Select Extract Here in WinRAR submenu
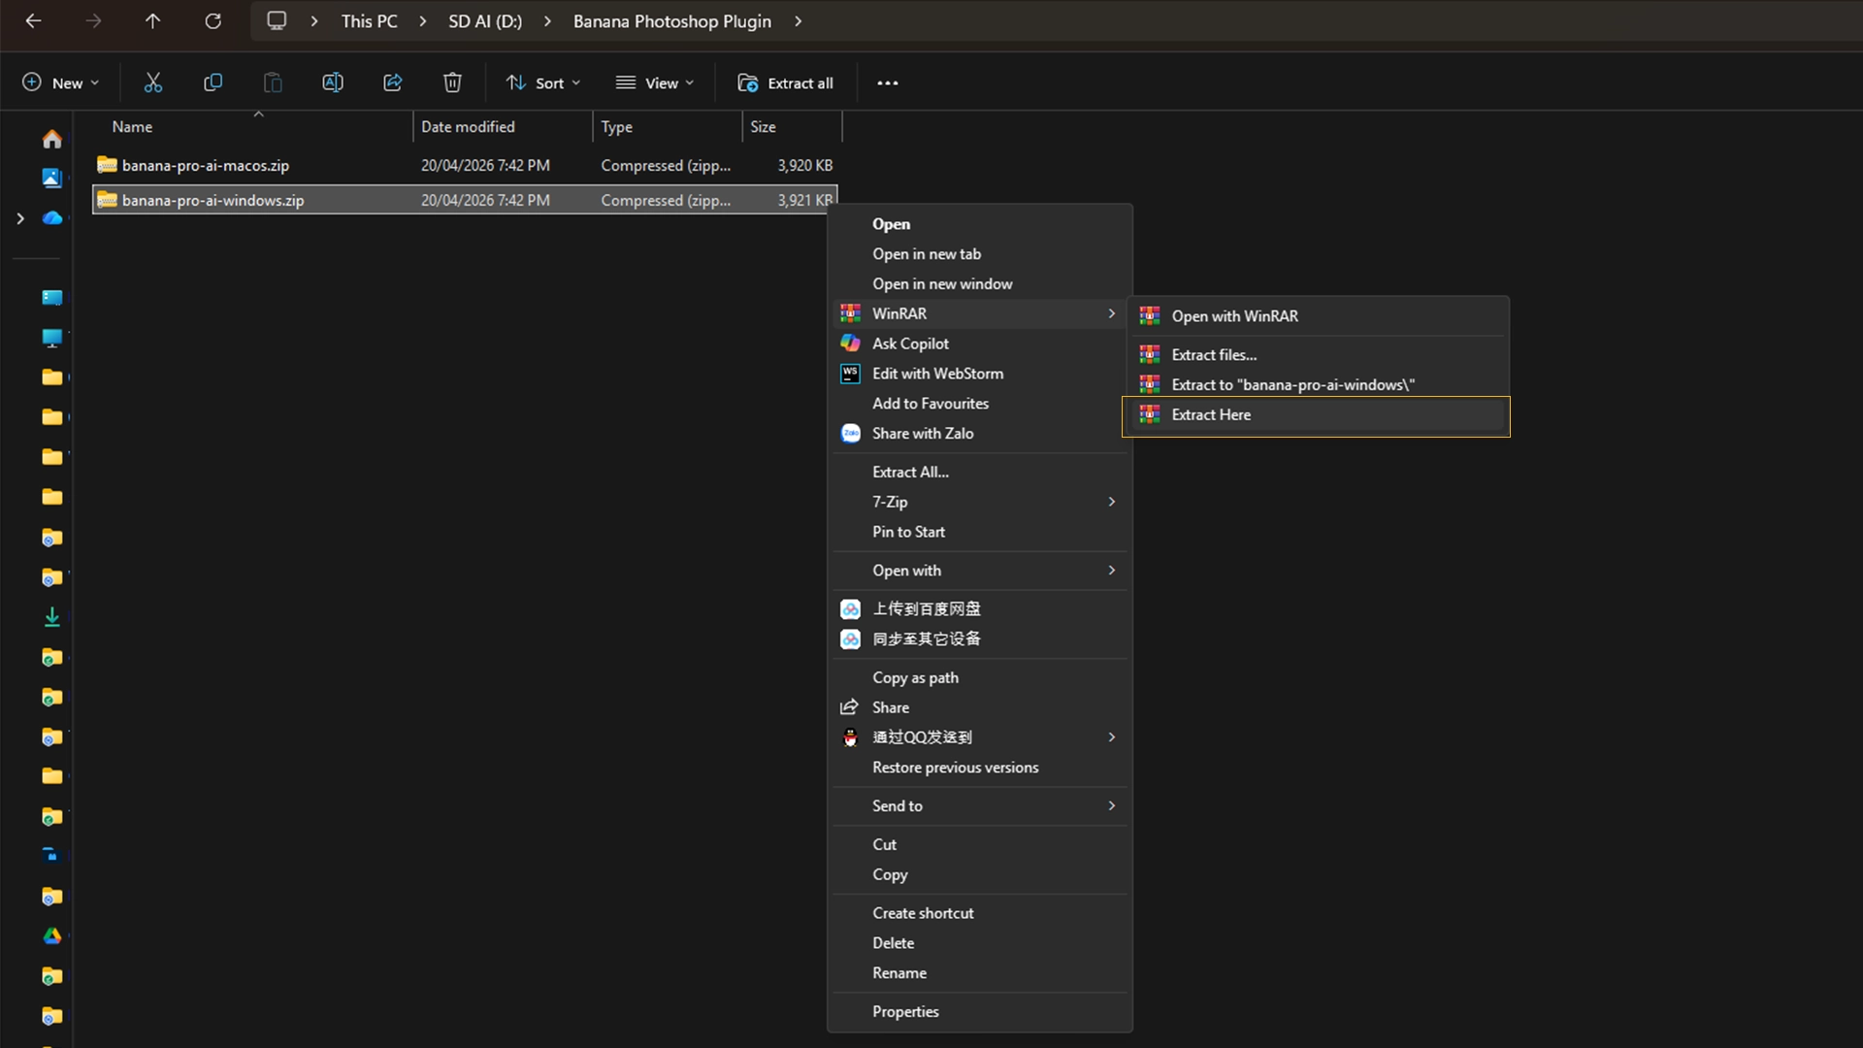The image size is (1863, 1048). click(x=1211, y=415)
